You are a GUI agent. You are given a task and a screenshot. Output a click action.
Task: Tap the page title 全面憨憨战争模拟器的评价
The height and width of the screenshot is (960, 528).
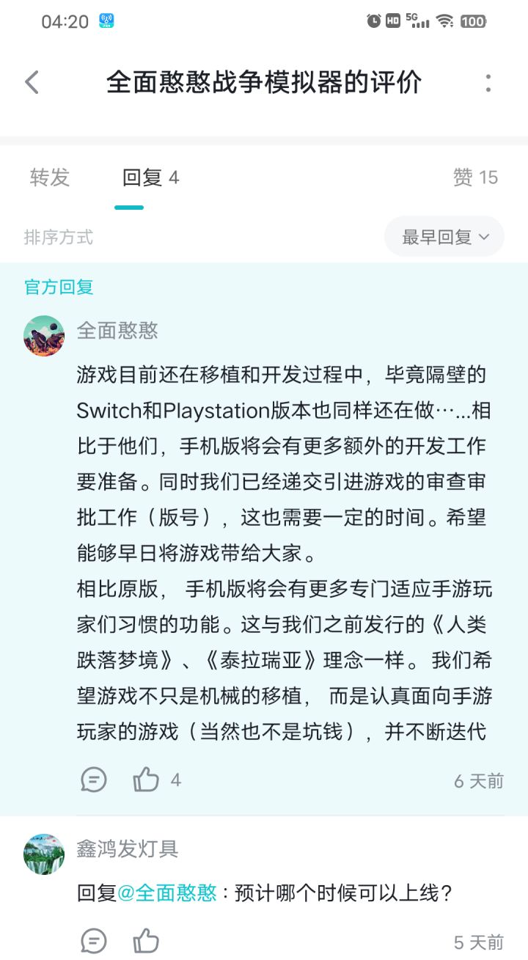(x=264, y=82)
